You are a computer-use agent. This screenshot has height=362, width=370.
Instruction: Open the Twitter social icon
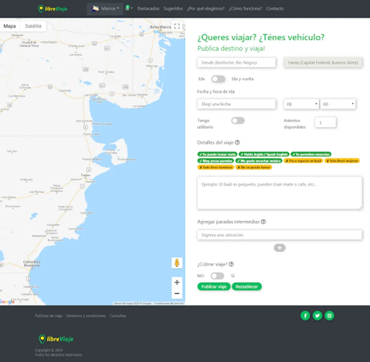[317, 316]
